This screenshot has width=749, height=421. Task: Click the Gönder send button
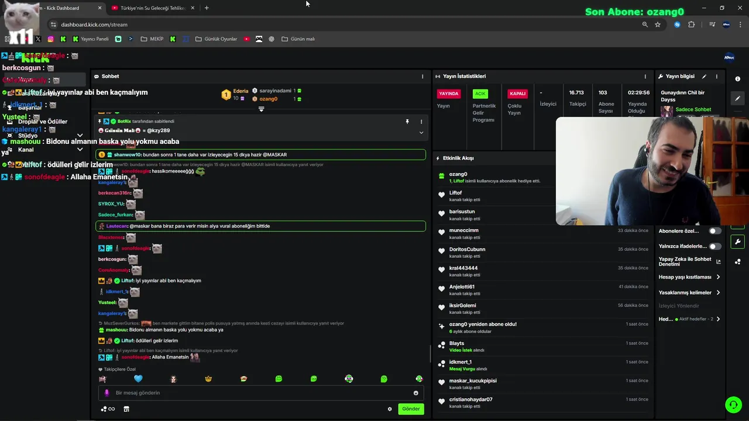tap(411, 409)
